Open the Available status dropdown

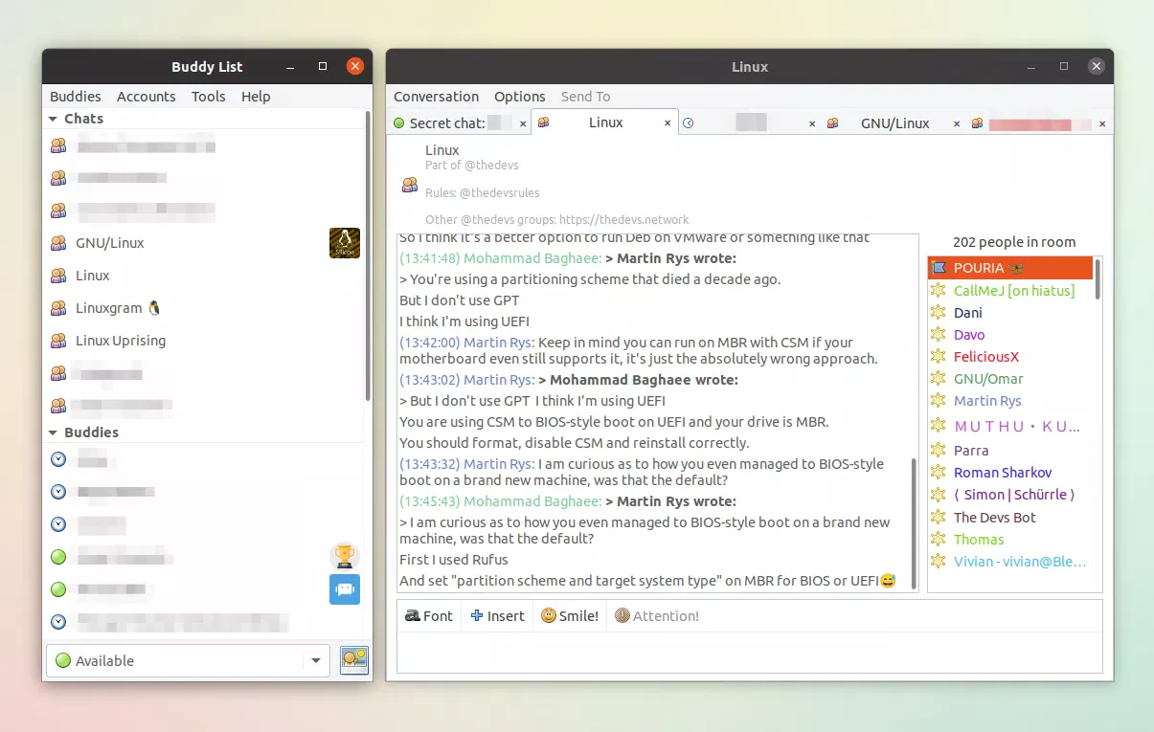[315, 660]
